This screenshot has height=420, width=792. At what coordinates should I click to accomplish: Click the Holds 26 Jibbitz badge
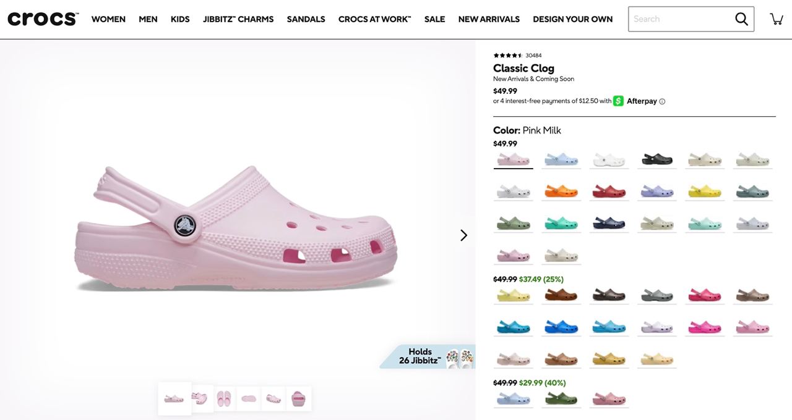point(428,356)
